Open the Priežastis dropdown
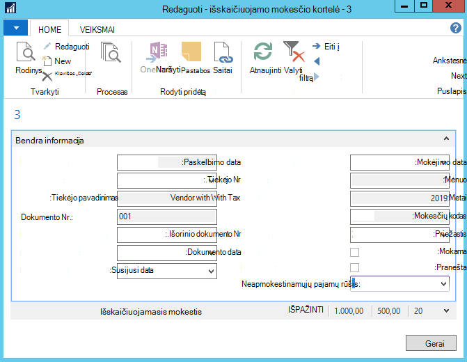Image resolution: width=467 pixels, height=362 pixels. 443,235
